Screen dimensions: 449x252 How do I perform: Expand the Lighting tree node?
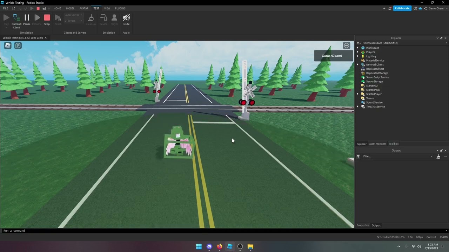(x=358, y=56)
